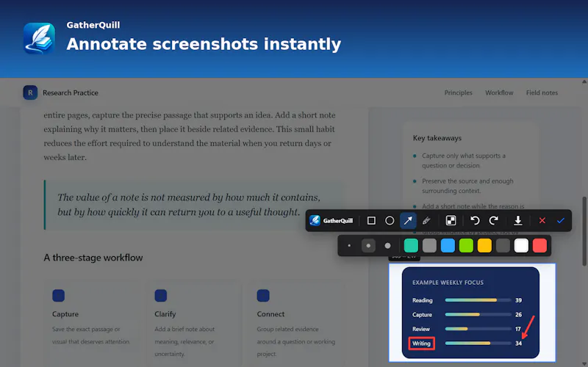Pick the white color swatch
The height and width of the screenshot is (367, 588).
coord(521,246)
